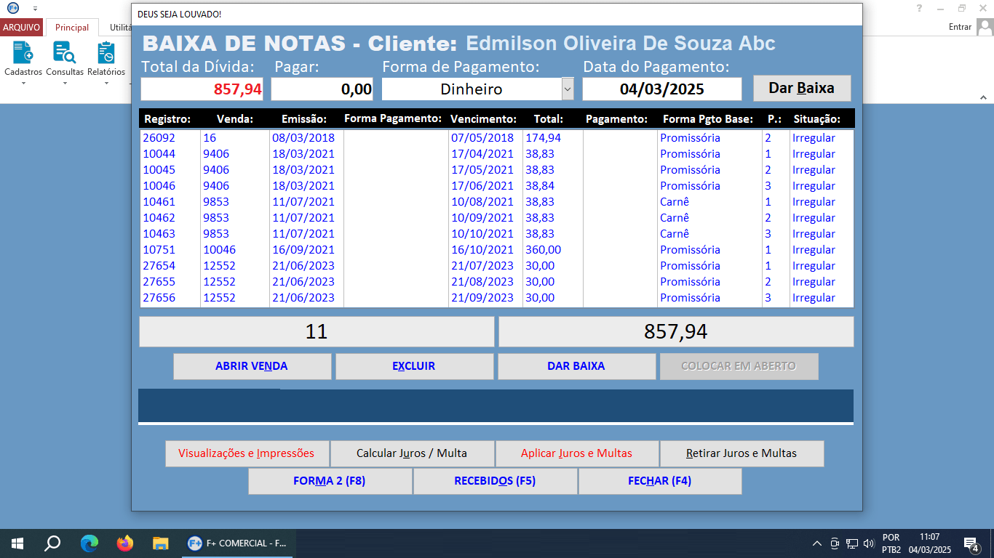Click the Total da Dívida field
The width and height of the screenshot is (994, 558).
tap(202, 89)
